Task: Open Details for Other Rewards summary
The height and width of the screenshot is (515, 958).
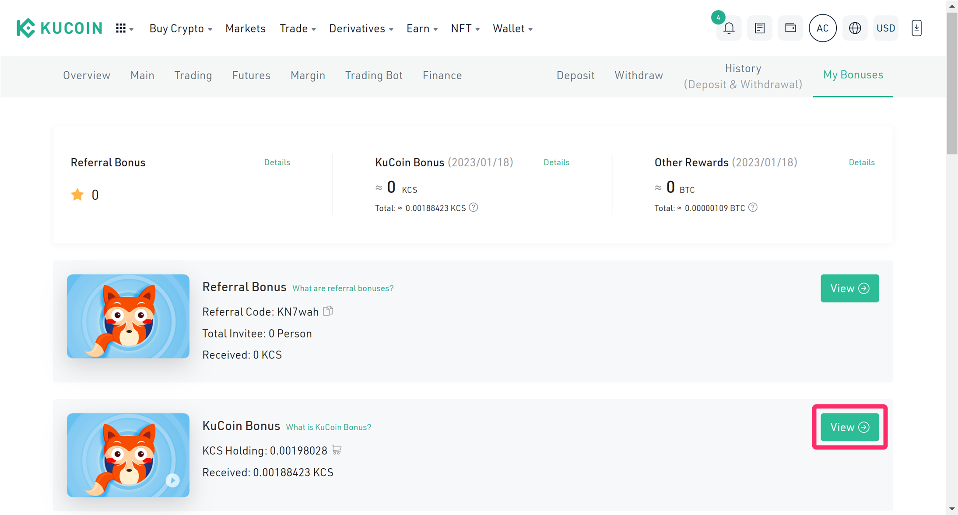Action: tap(862, 162)
